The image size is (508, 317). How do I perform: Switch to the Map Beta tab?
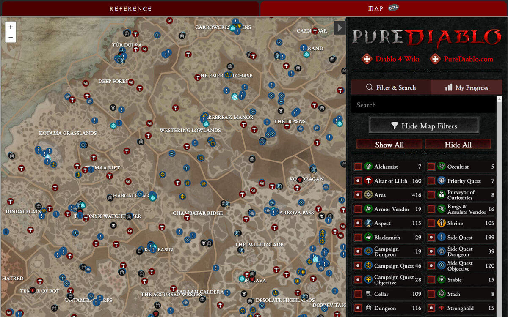[x=384, y=8]
